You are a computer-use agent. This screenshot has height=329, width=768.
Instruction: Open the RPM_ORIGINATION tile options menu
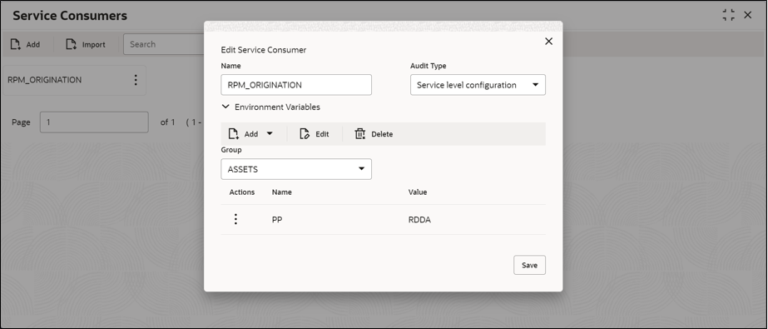136,80
